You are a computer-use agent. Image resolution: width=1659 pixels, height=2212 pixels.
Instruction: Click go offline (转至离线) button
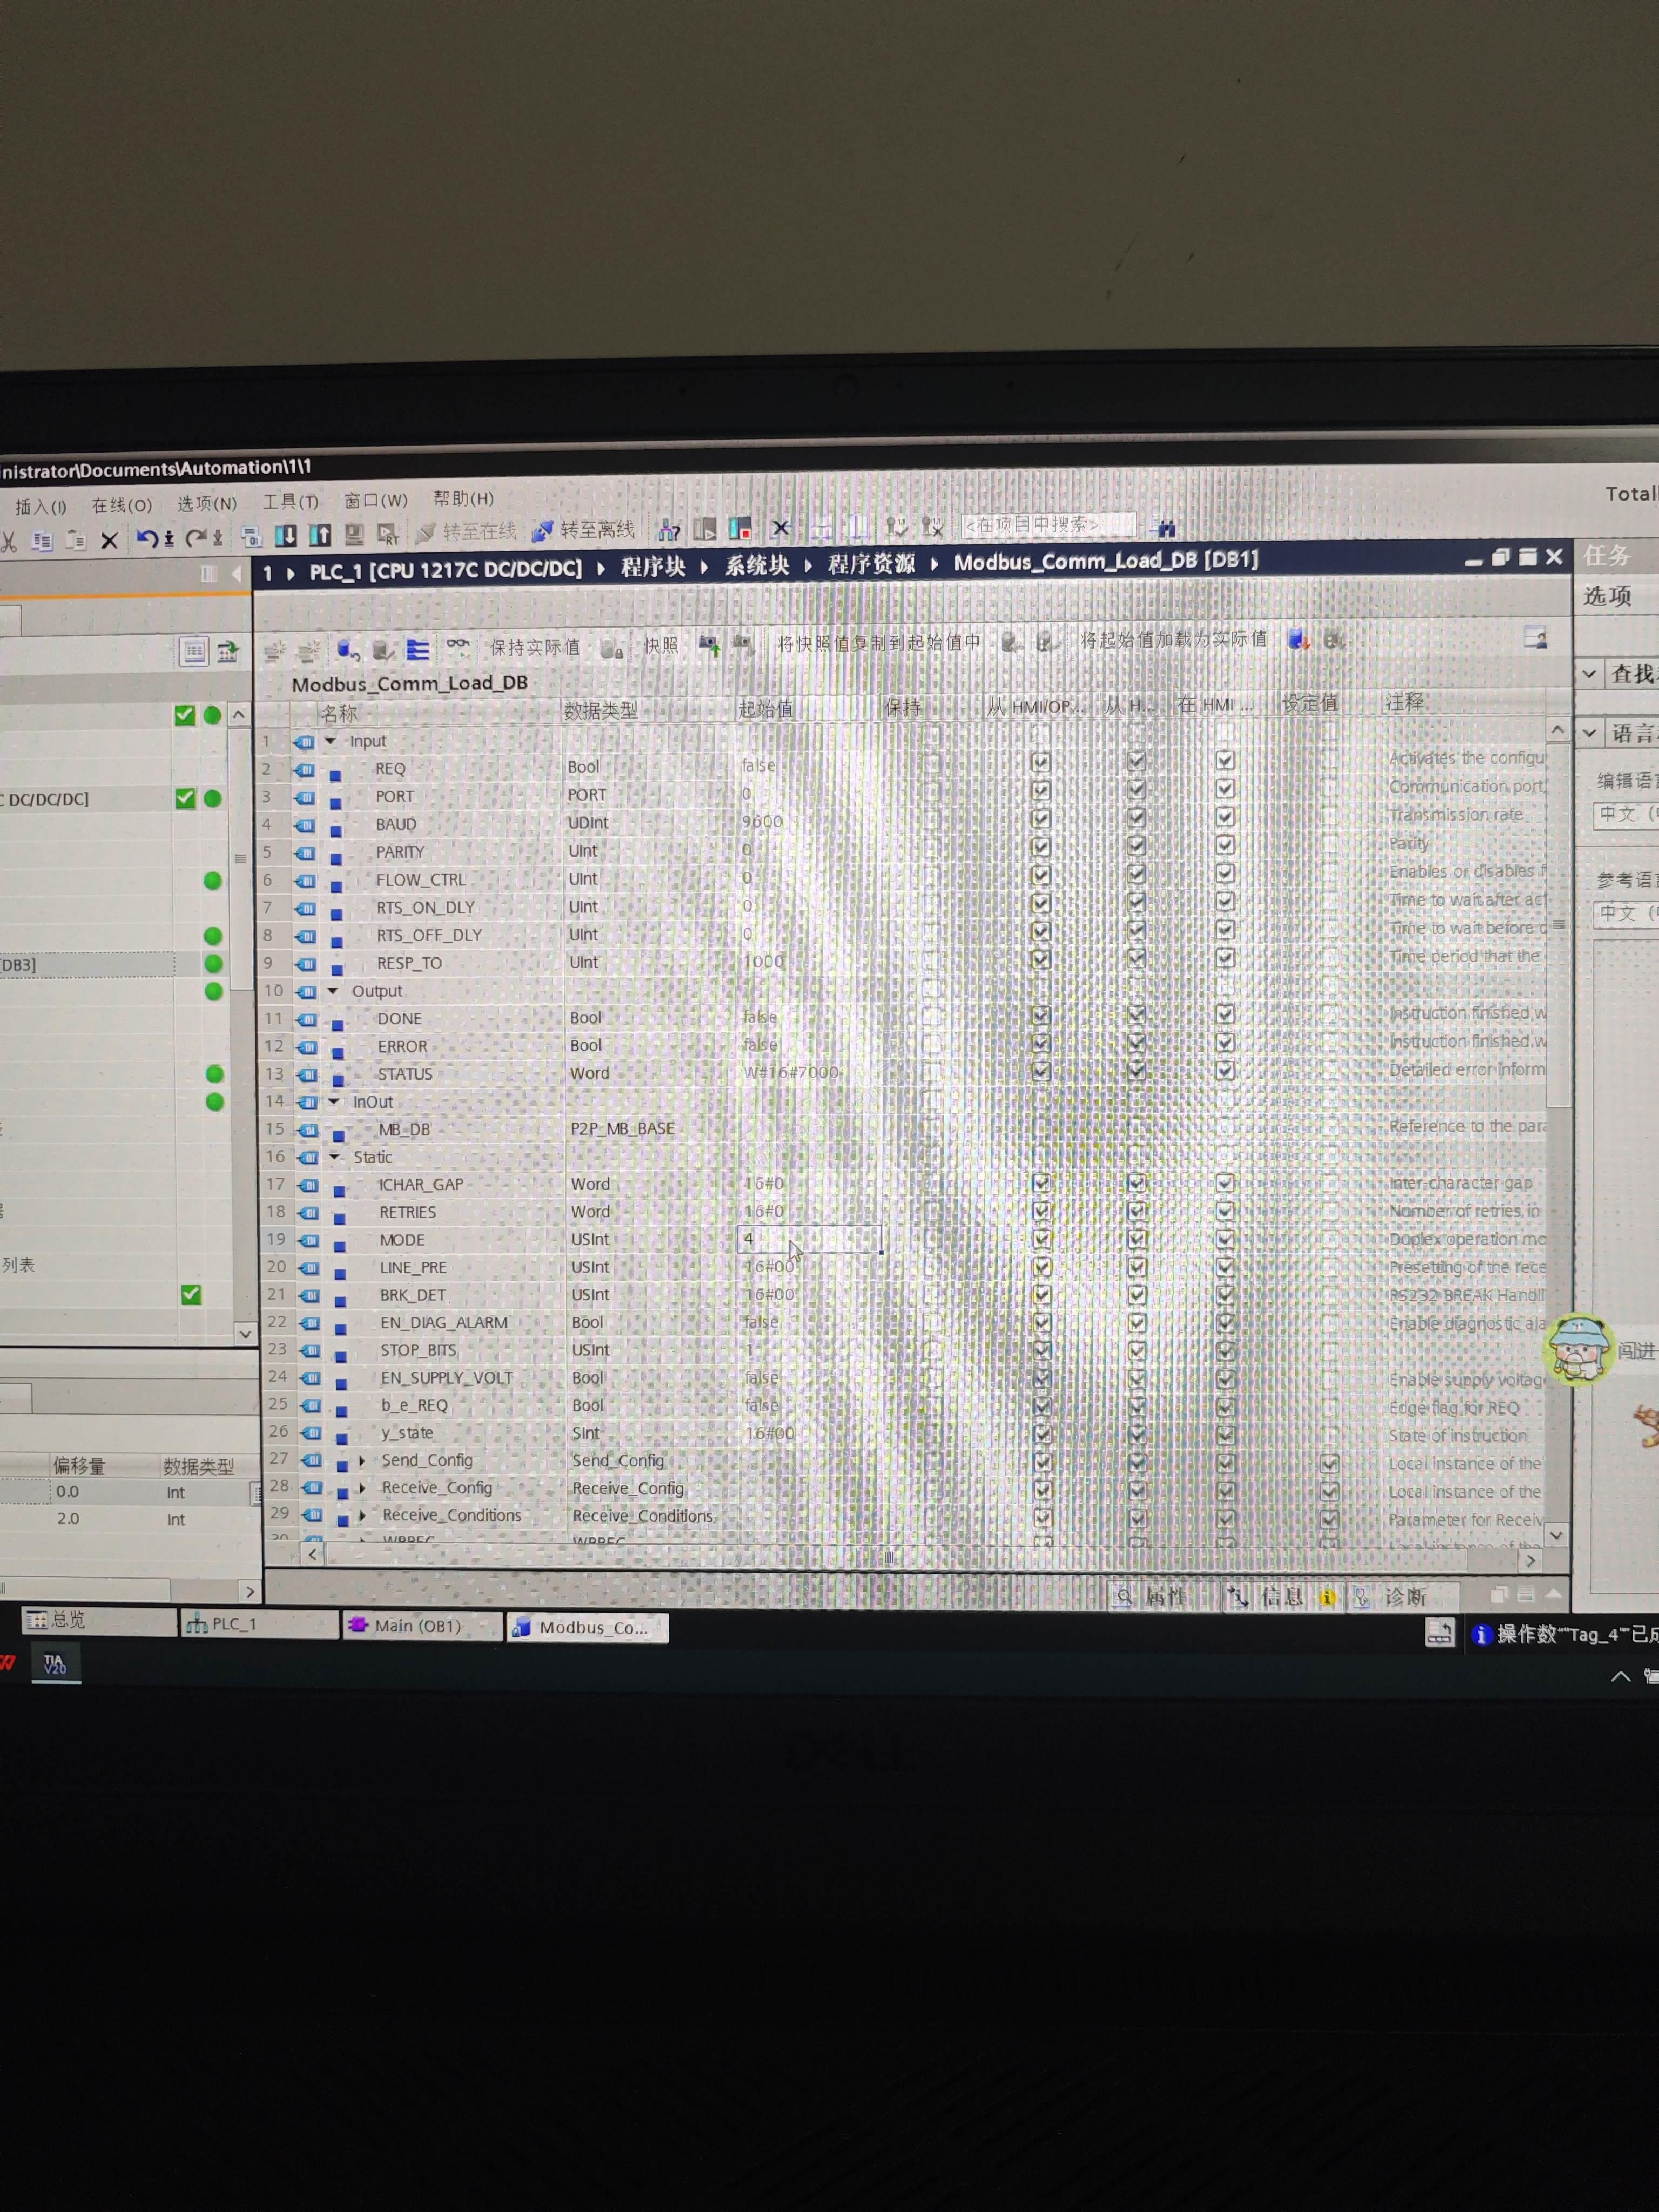tap(584, 530)
